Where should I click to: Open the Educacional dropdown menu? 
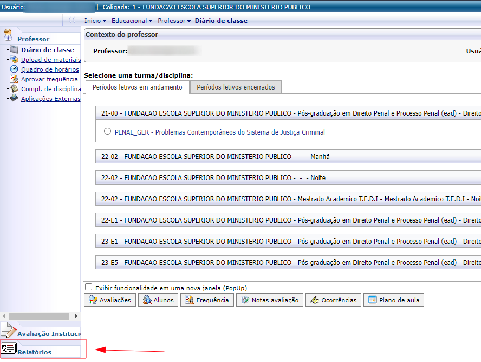click(132, 21)
